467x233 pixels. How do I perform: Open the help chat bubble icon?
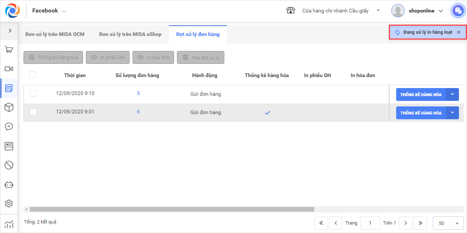[x=457, y=11]
